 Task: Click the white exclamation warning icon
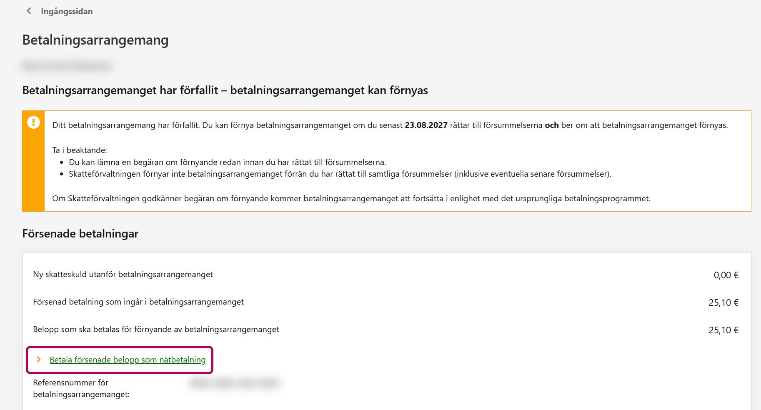(x=33, y=122)
